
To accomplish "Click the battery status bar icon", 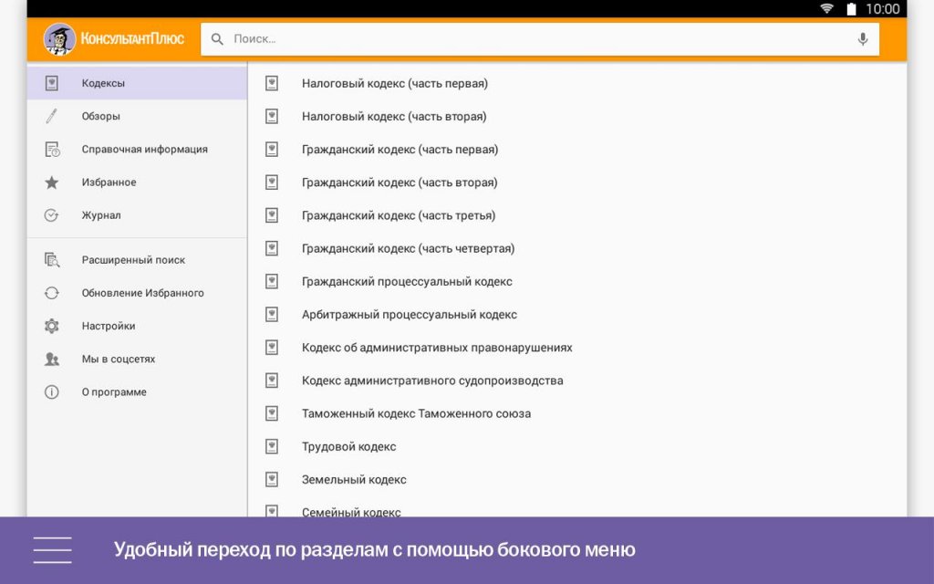I will point(851,8).
